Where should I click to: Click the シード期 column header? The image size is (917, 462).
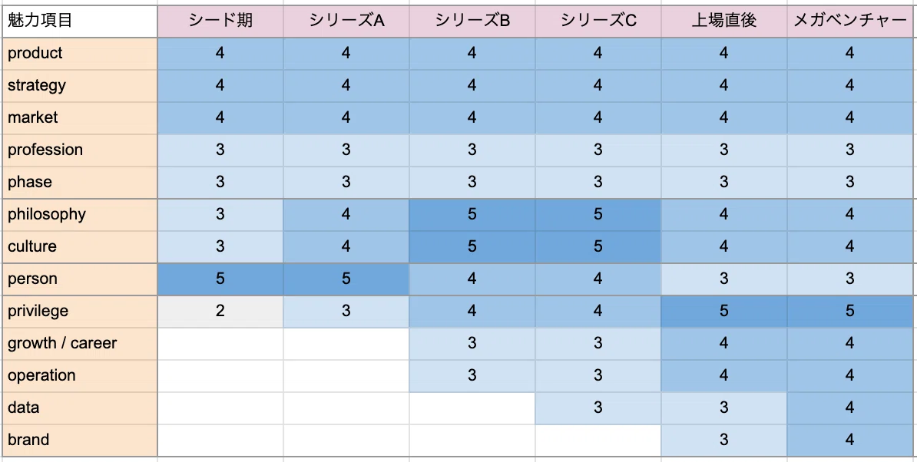[220, 21]
